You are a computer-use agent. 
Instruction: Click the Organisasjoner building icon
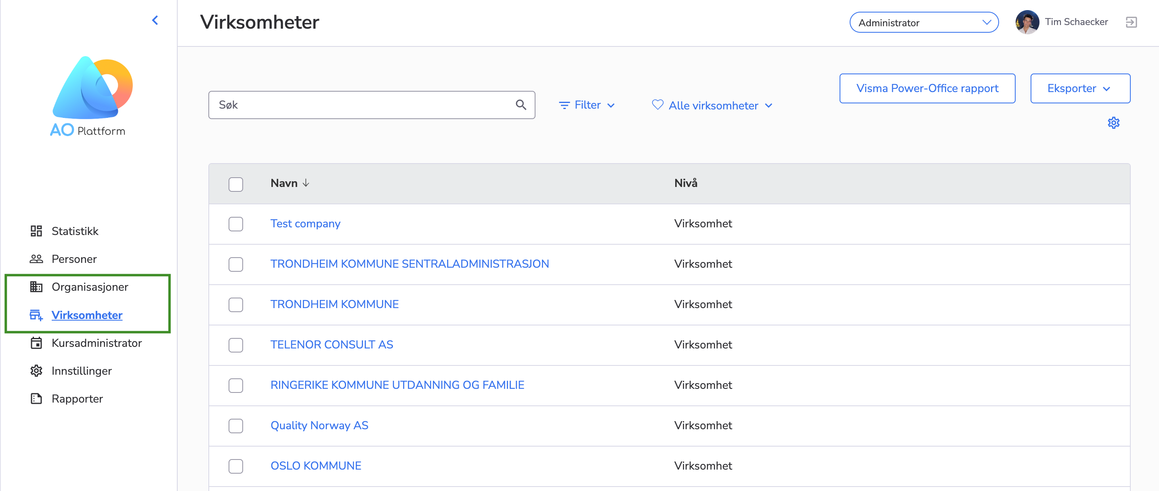(36, 287)
